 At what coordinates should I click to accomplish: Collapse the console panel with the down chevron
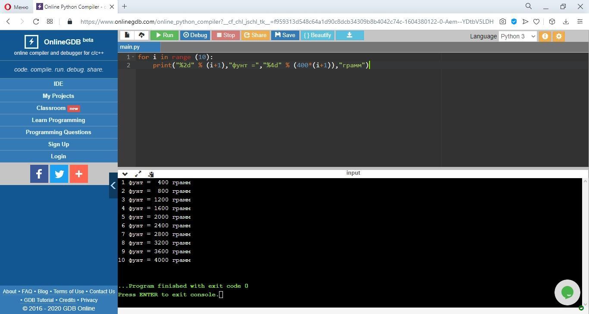coord(125,174)
